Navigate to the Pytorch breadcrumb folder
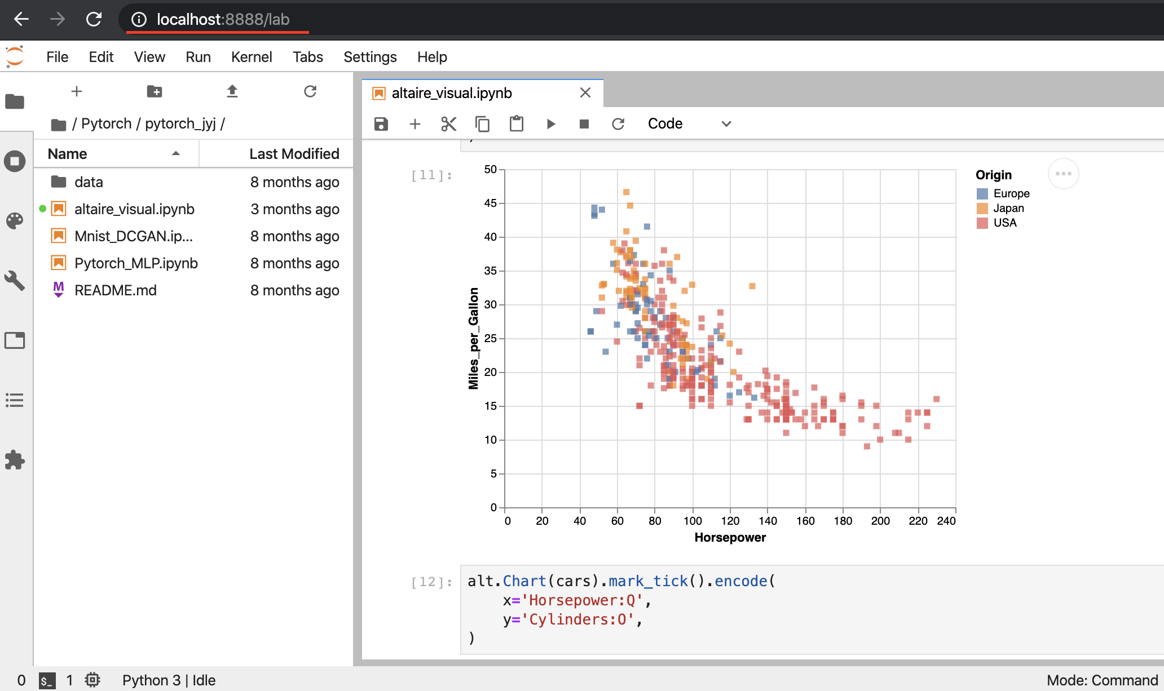This screenshot has height=691, width=1164. click(x=106, y=124)
